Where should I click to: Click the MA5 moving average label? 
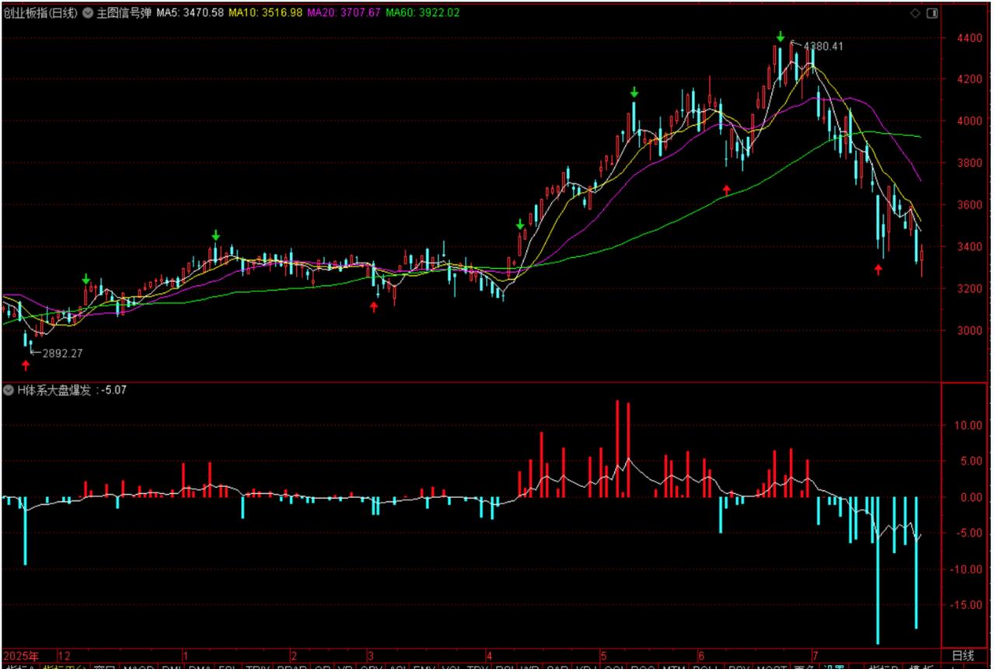pyautogui.click(x=190, y=13)
